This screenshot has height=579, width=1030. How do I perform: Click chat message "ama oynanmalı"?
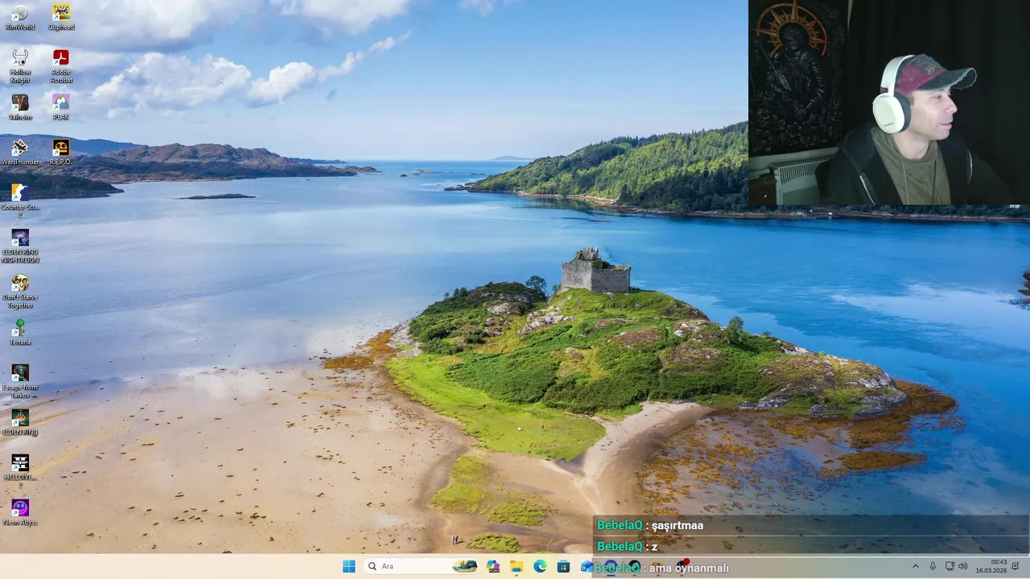click(x=689, y=568)
